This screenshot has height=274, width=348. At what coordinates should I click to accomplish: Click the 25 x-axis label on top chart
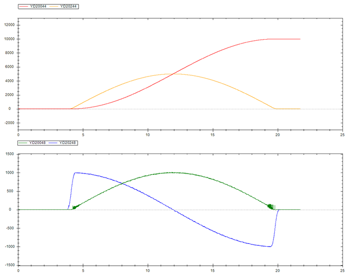point(342,134)
